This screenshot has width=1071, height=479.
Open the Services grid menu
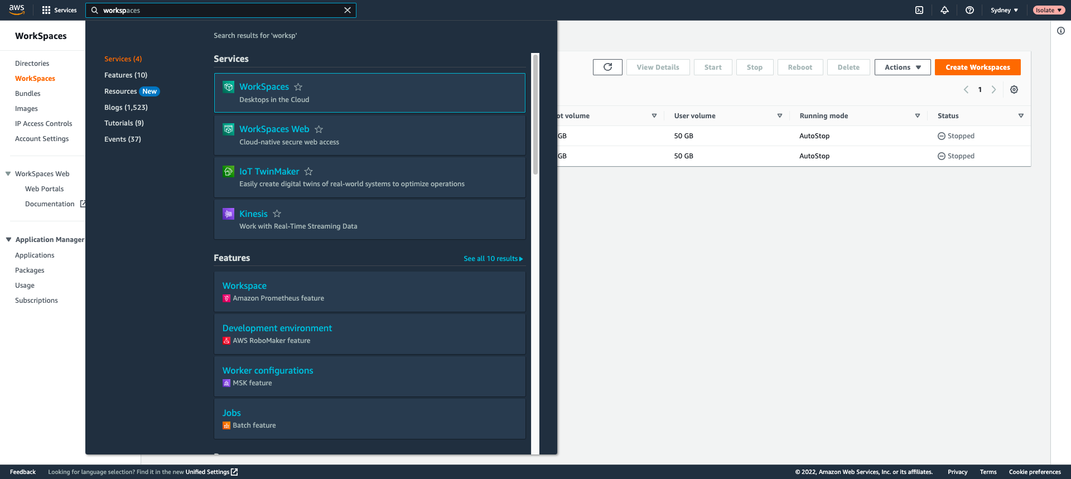tap(59, 10)
